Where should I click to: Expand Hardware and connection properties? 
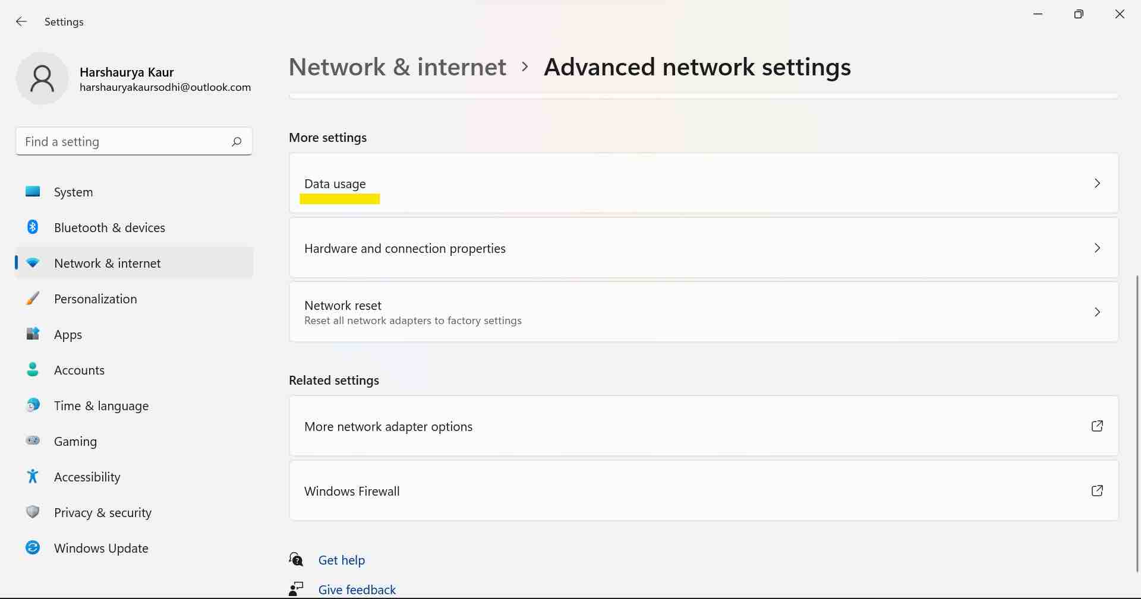tap(701, 248)
